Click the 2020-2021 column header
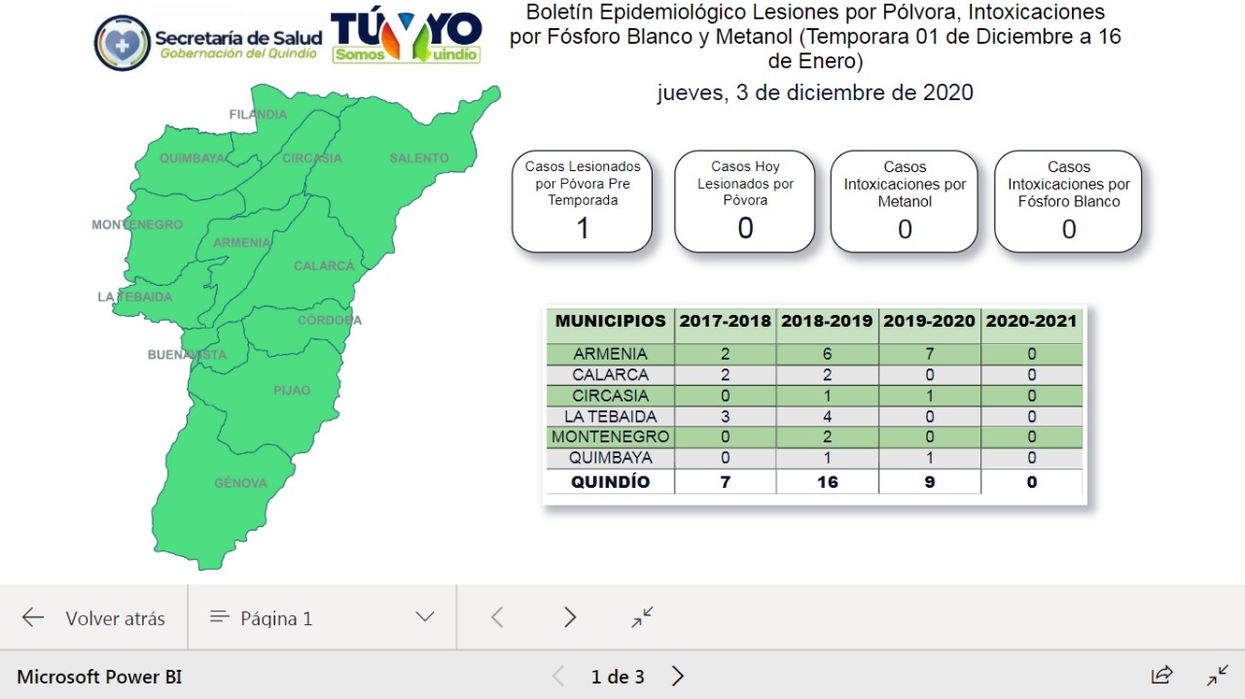 click(1031, 321)
